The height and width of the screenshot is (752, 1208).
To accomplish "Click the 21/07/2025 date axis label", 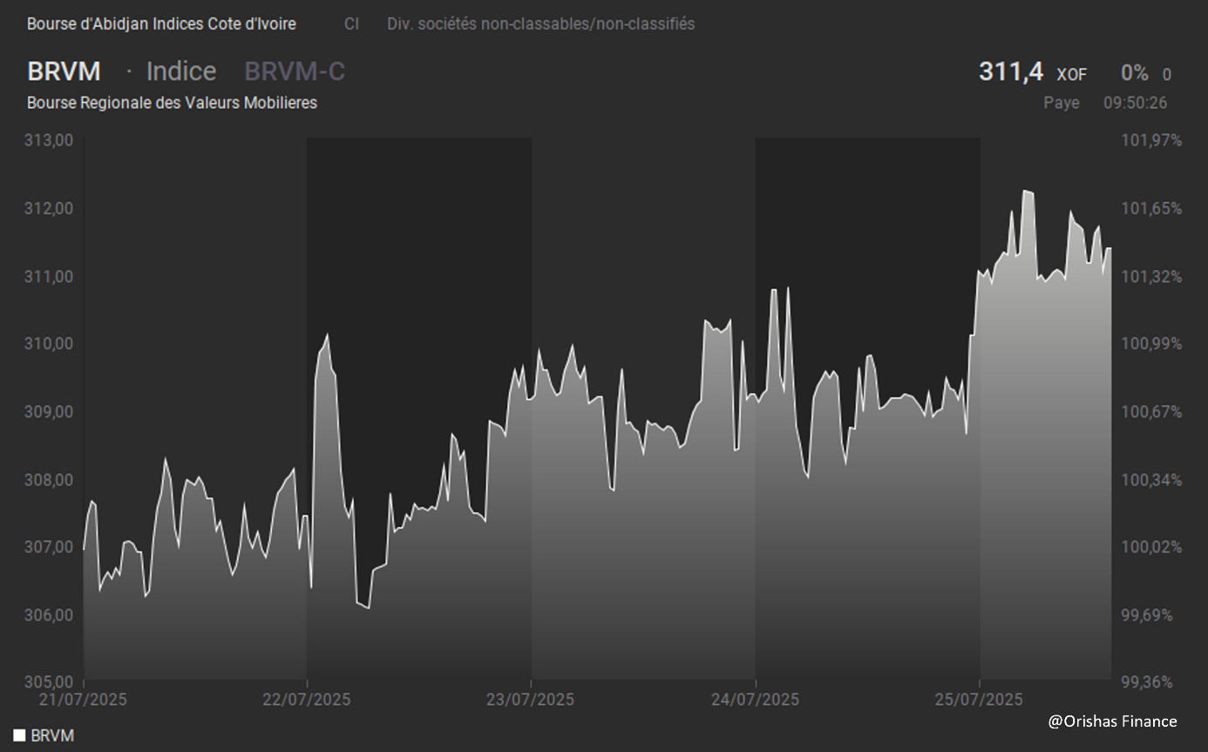I will pos(84,700).
